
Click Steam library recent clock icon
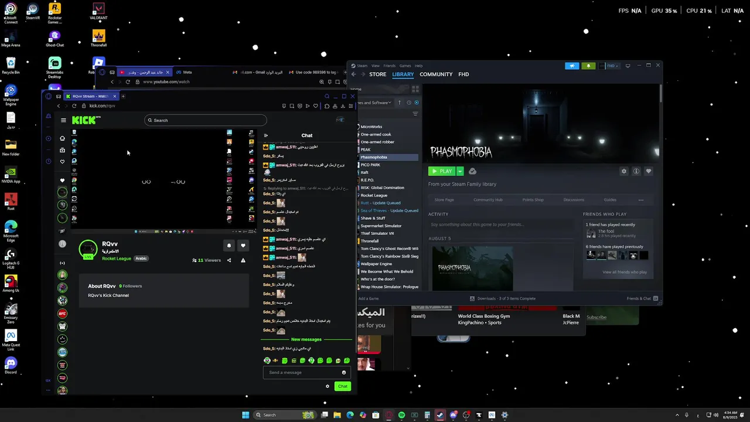409,103
